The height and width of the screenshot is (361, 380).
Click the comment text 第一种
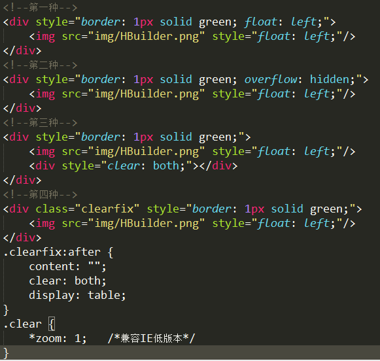pos(43,7)
